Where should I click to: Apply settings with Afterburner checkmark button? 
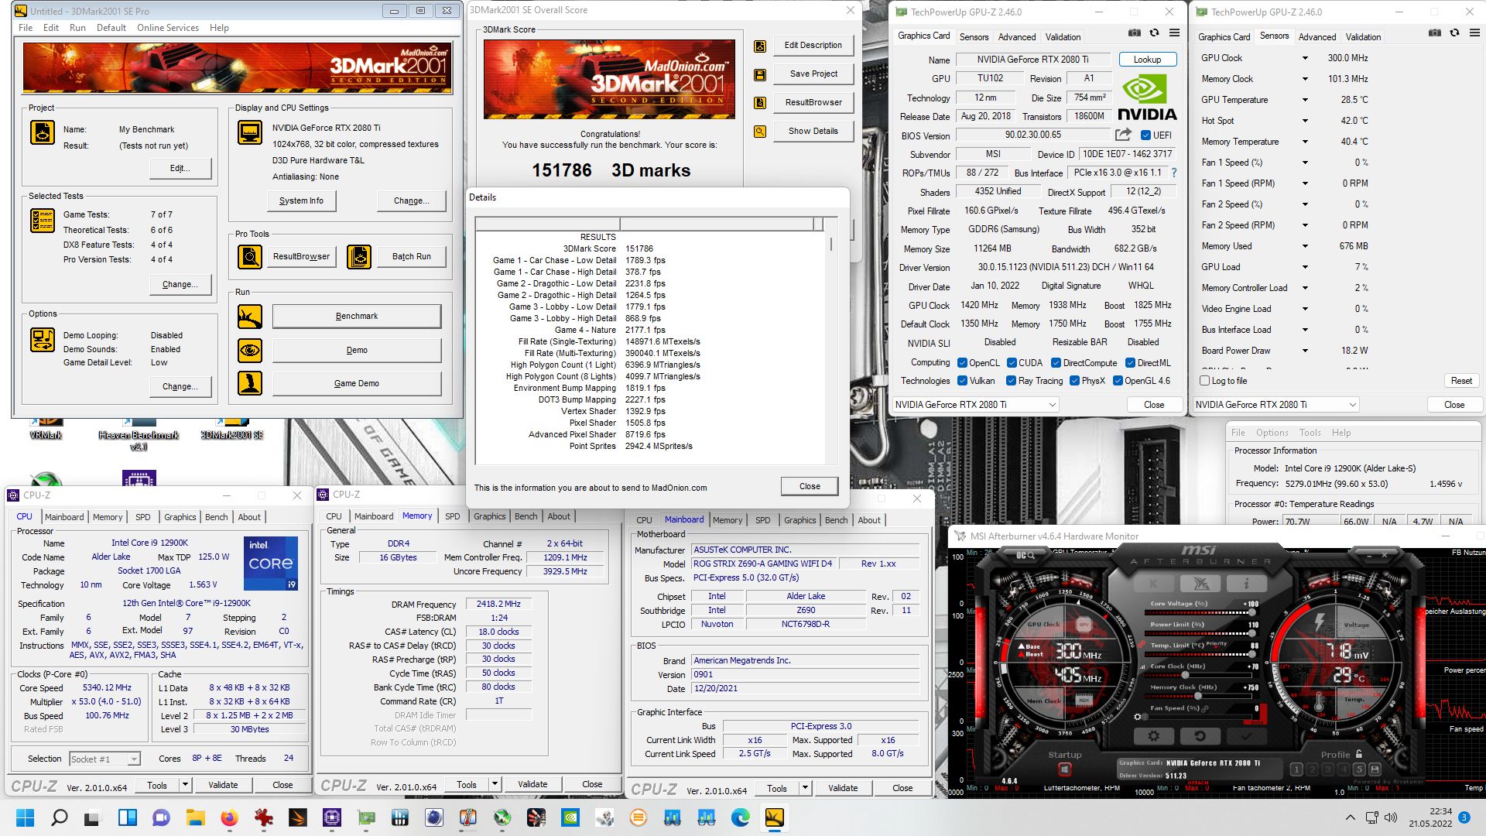coord(1246,736)
